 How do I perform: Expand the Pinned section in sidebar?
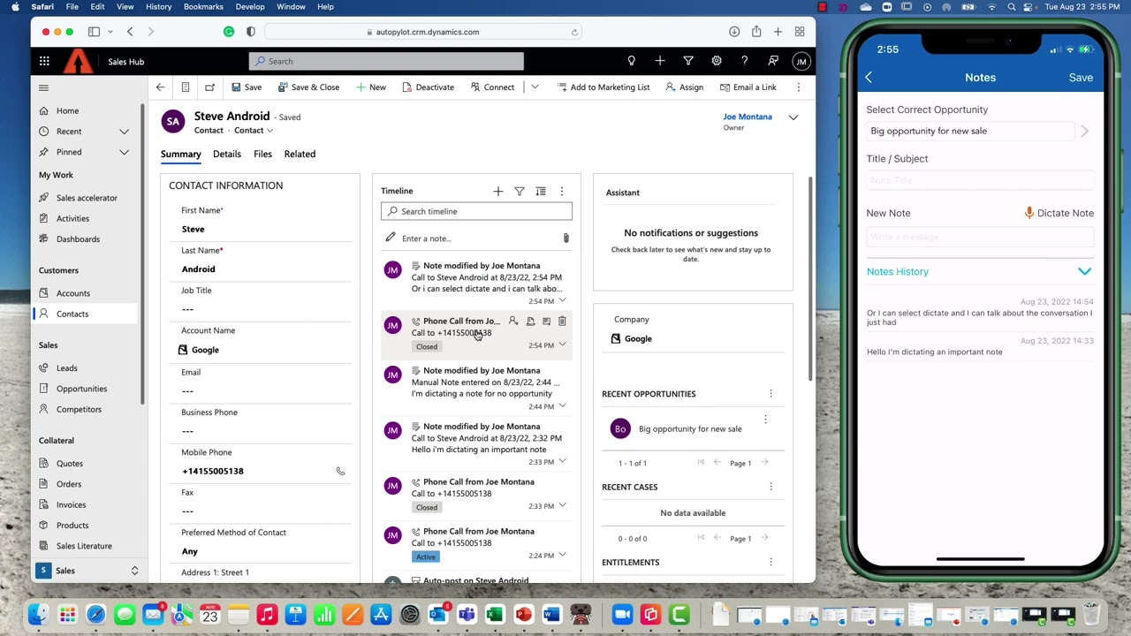tap(124, 152)
